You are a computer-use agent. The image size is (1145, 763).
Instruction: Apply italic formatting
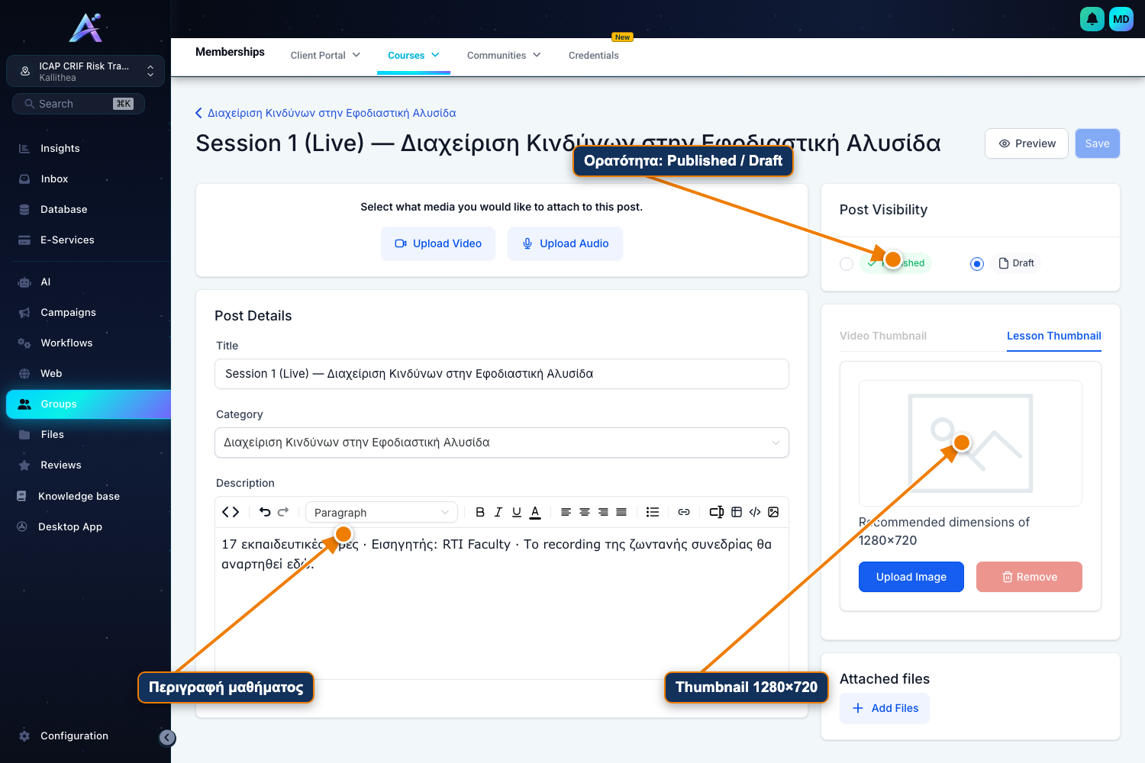click(498, 512)
